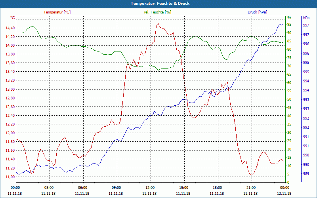The height and width of the screenshot is (198, 317).
Task: Click the 25 humidity percent tick
Action: 289,141
